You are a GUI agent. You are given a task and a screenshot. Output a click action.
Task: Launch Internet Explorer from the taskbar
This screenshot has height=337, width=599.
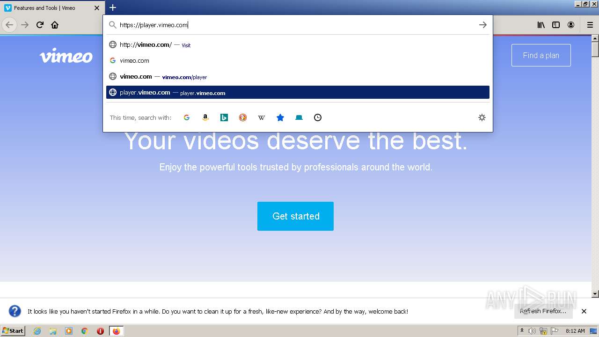tap(37, 331)
